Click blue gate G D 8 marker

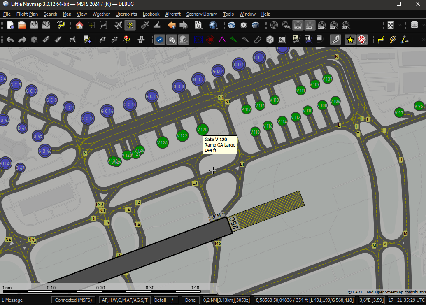point(179,86)
